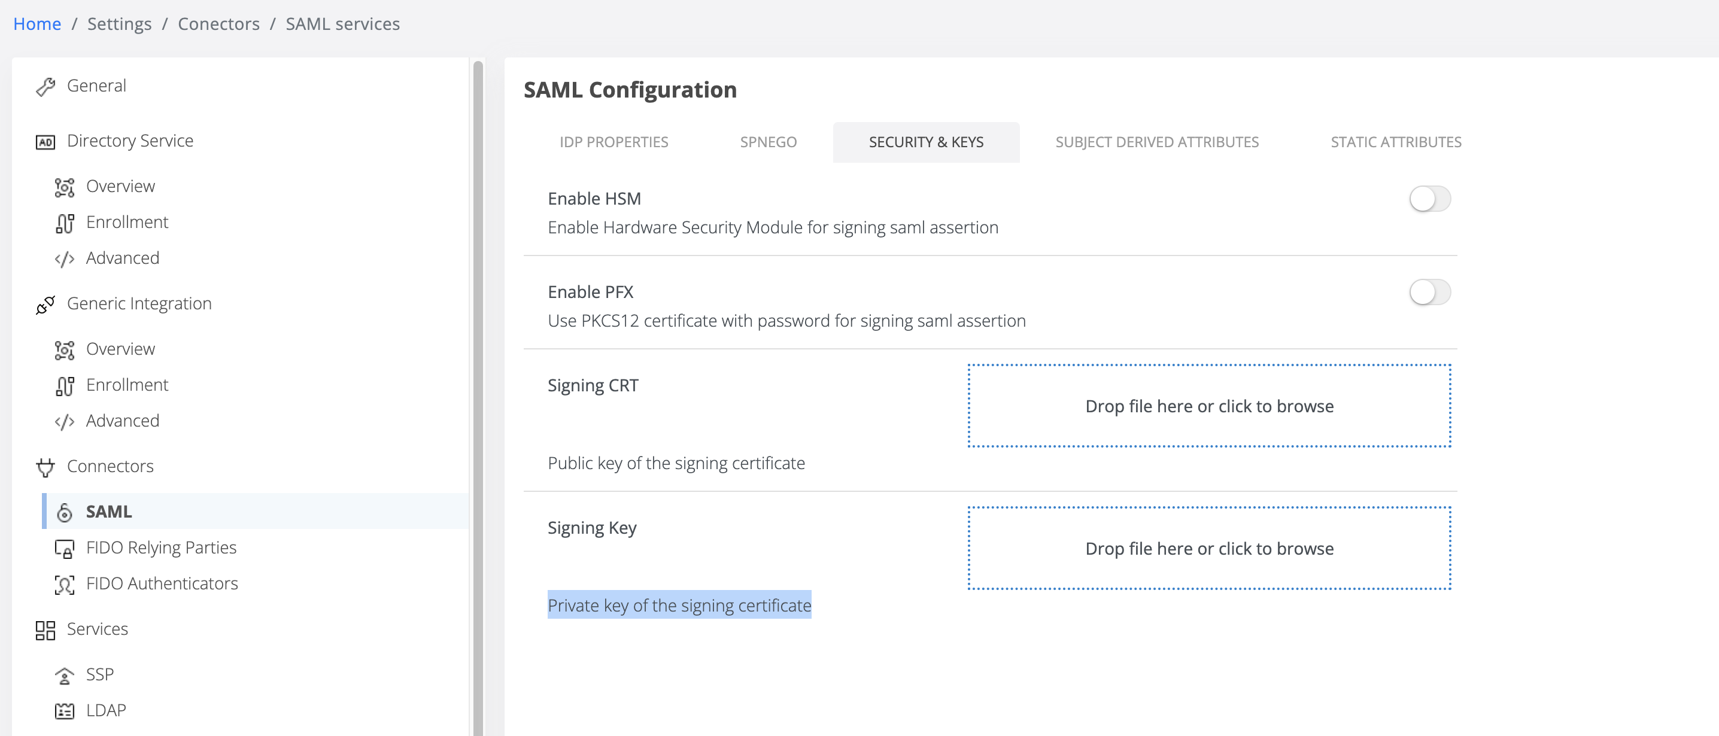Switch to the IDP Properties tab
This screenshot has width=1719, height=736.
(x=614, y=142)
